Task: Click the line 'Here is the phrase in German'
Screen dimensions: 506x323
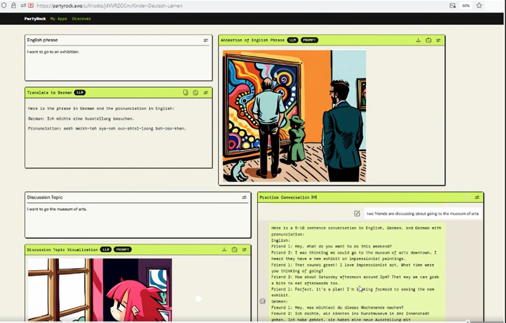Action: [101, 108]
